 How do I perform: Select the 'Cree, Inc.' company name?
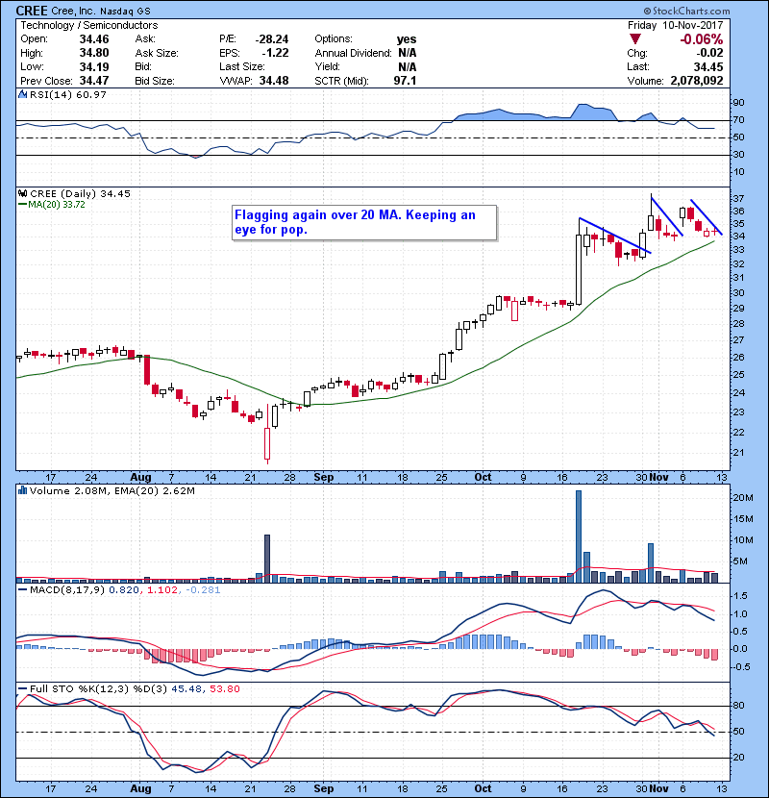(73, 12)
